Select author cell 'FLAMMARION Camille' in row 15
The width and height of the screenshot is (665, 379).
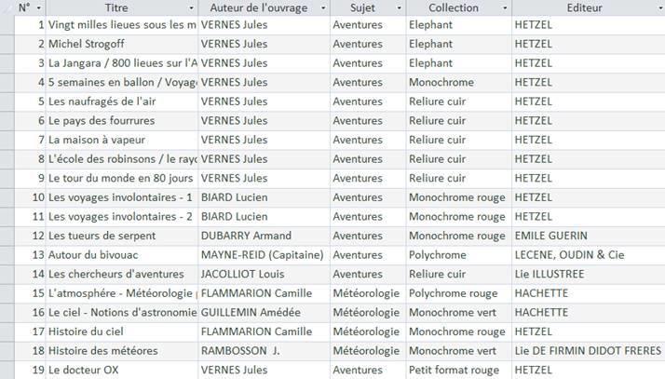[x=265, y=293]
